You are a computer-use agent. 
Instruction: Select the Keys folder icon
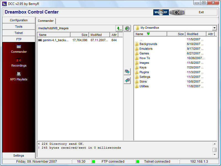click(x=136, y=67)
